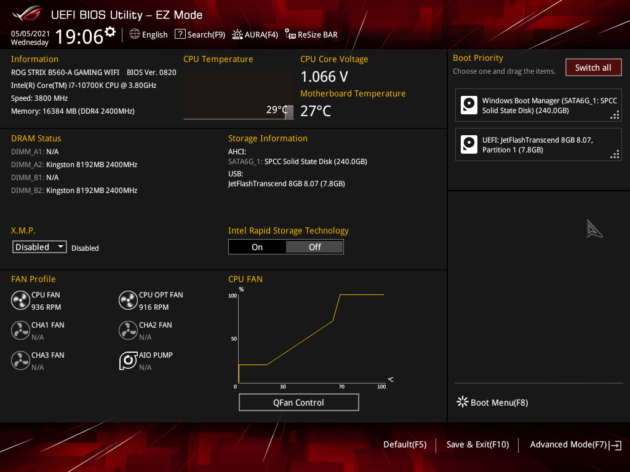Viewport: 630px width, 472px height.
Task: Open the X.M.P. Disabled dropdown
Action: click(39, 247)
